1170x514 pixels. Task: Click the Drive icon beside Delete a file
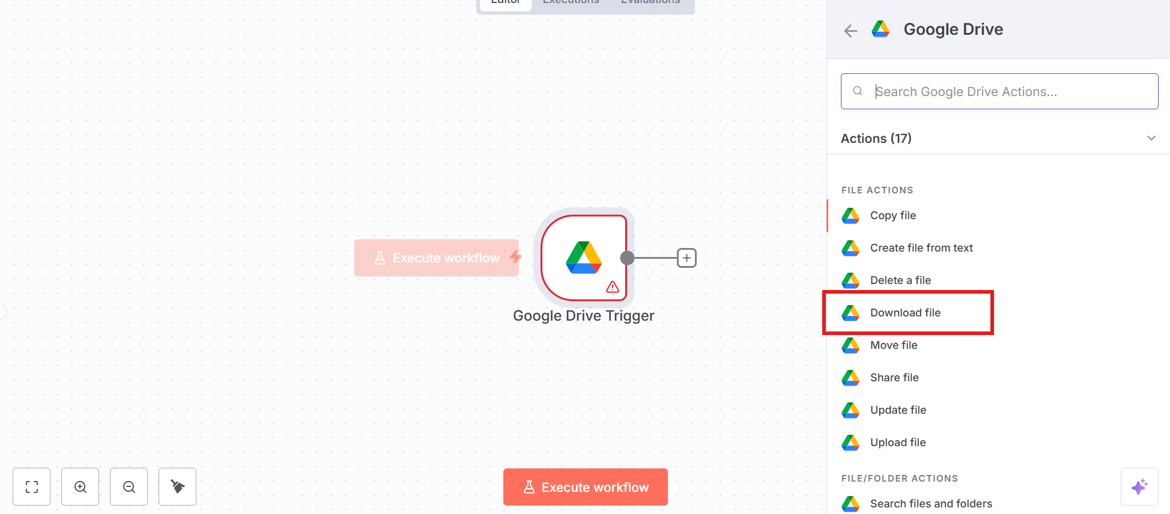[850, 280]
